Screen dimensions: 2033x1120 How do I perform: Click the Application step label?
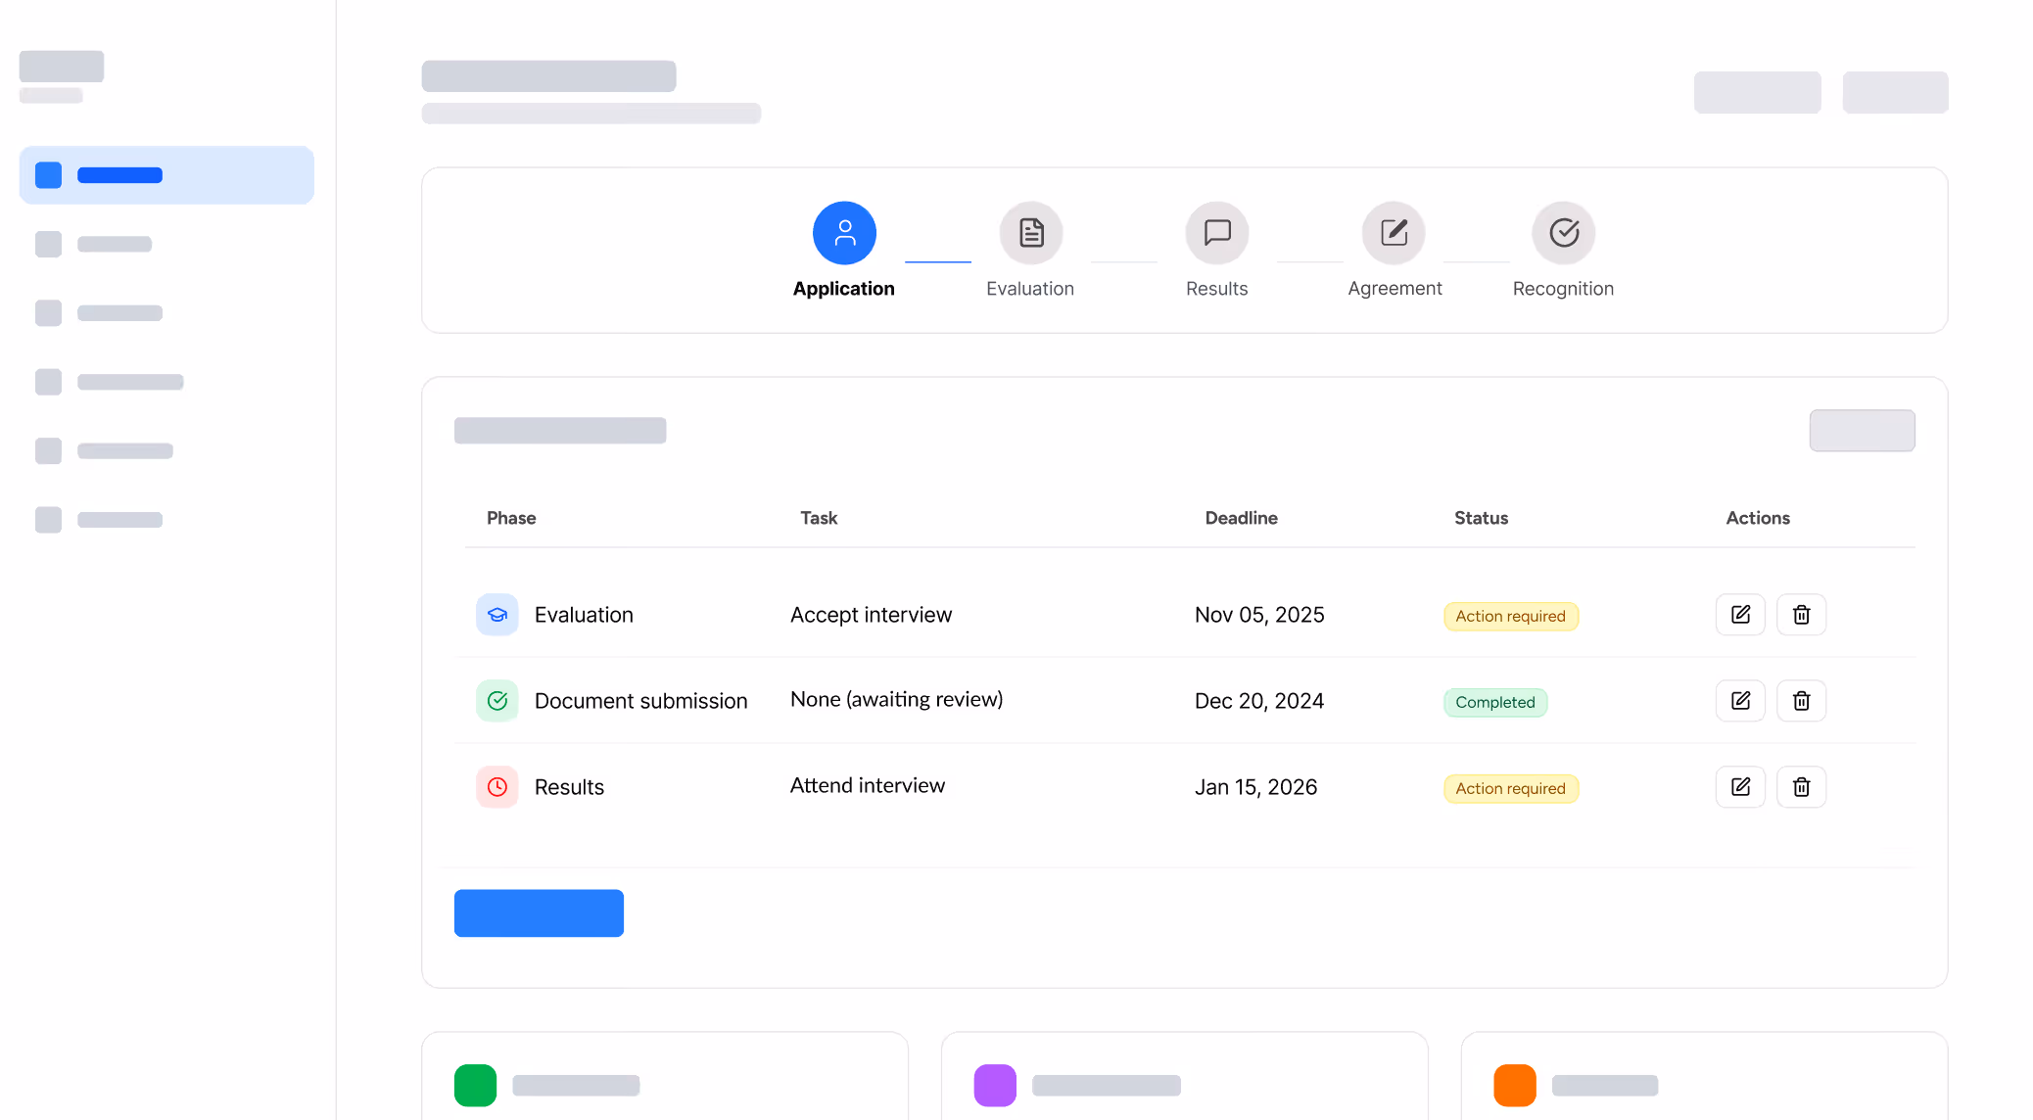pyautogui.click(x=843, y=289)
